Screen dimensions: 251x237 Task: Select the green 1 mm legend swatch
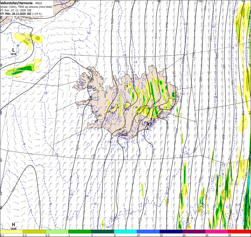80,231
